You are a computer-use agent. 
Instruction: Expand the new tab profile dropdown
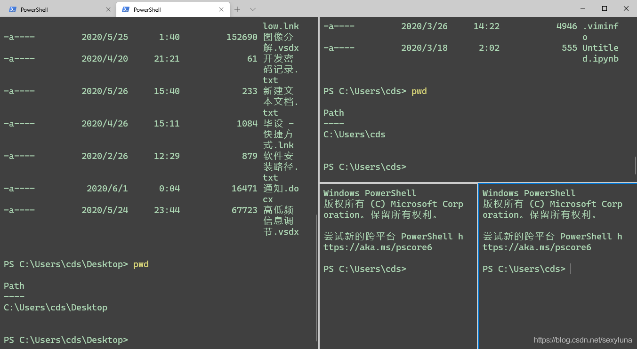tap(253, 9)
